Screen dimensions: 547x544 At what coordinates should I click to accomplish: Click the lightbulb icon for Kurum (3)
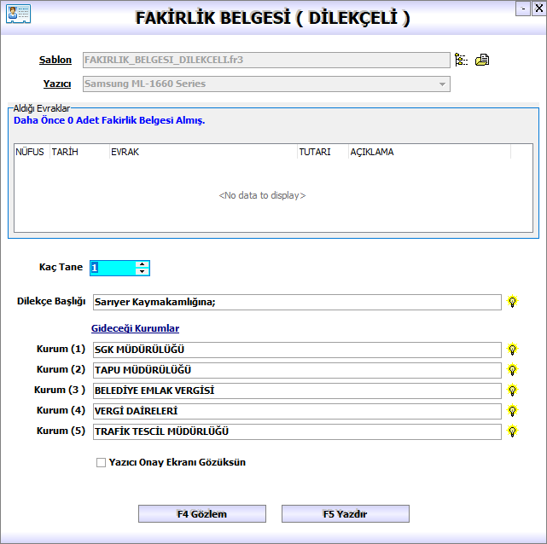click(x=513, y=391)
